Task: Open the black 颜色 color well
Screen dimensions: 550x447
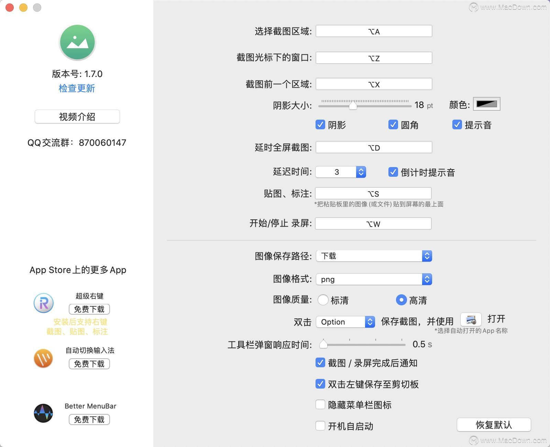Action: [x=487, y=104]
